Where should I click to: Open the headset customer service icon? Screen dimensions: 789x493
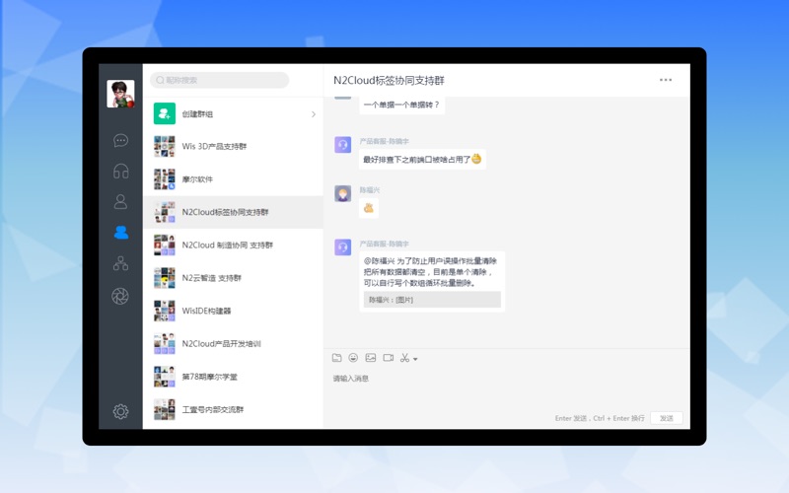point(120,171)
